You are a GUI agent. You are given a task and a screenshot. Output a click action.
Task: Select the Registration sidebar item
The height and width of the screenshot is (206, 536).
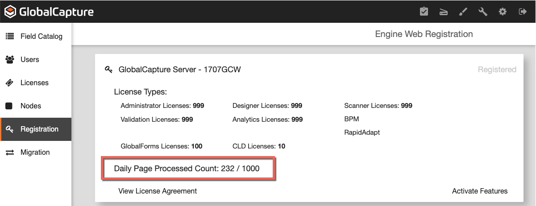(x=39, y=129)
